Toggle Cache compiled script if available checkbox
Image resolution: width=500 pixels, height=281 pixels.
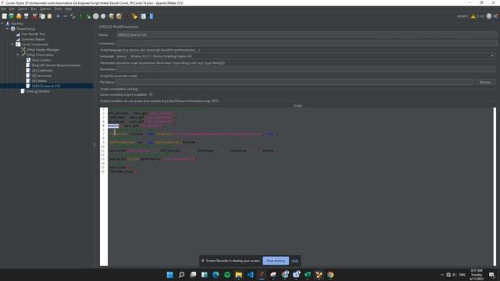point(151,94)
